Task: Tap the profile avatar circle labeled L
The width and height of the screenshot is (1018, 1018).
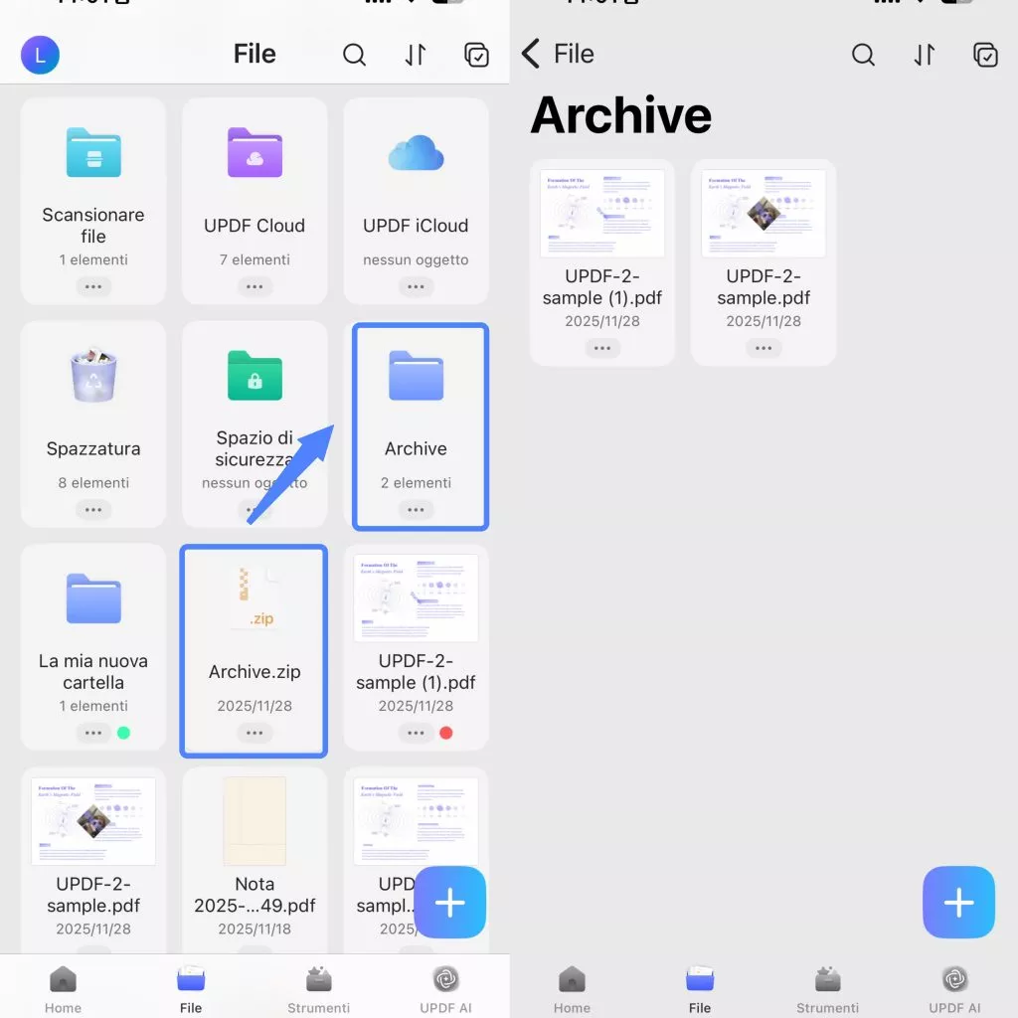Action: [x=40, y=55]
